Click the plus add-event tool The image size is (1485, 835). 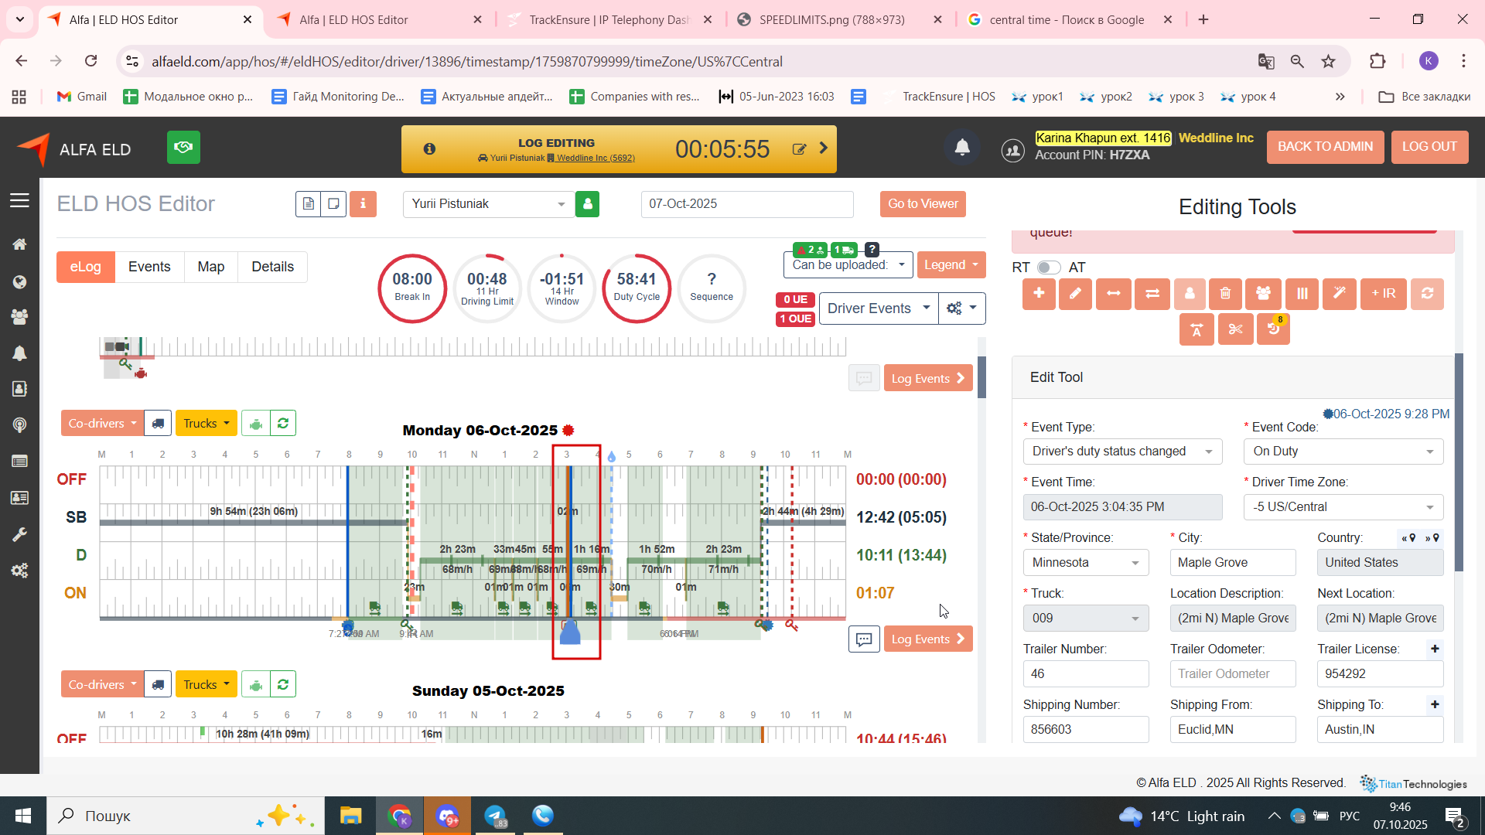pos(1039,294)
